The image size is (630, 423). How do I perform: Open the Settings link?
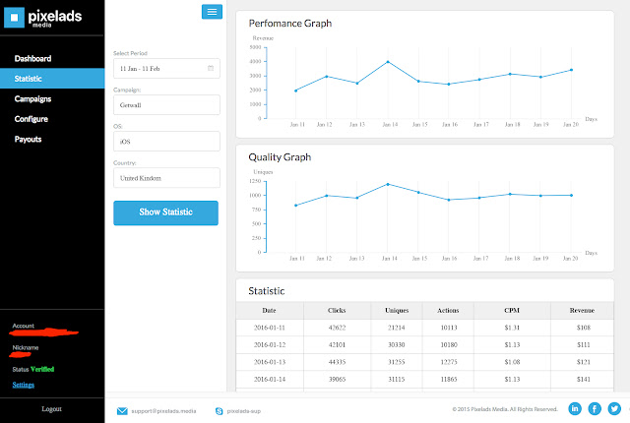[x=24, y=385]
